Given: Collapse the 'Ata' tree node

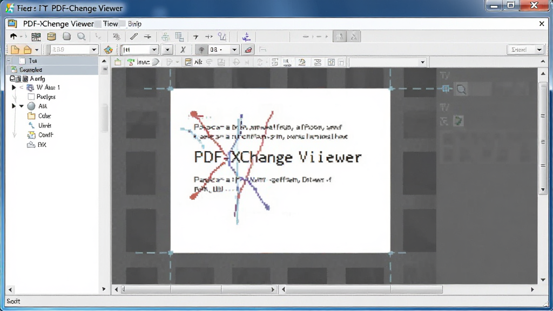Looking at the screenshot, I should point(22,106).
